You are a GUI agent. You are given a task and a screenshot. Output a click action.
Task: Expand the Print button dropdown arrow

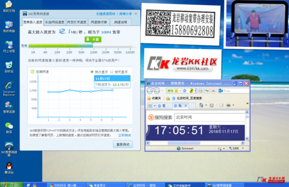pyautogui.click(x=233, y=105)
